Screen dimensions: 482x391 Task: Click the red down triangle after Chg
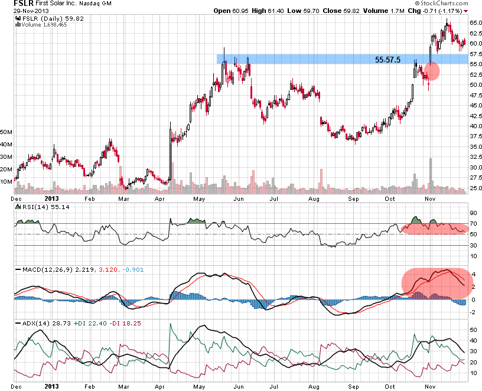click(466, 11)
